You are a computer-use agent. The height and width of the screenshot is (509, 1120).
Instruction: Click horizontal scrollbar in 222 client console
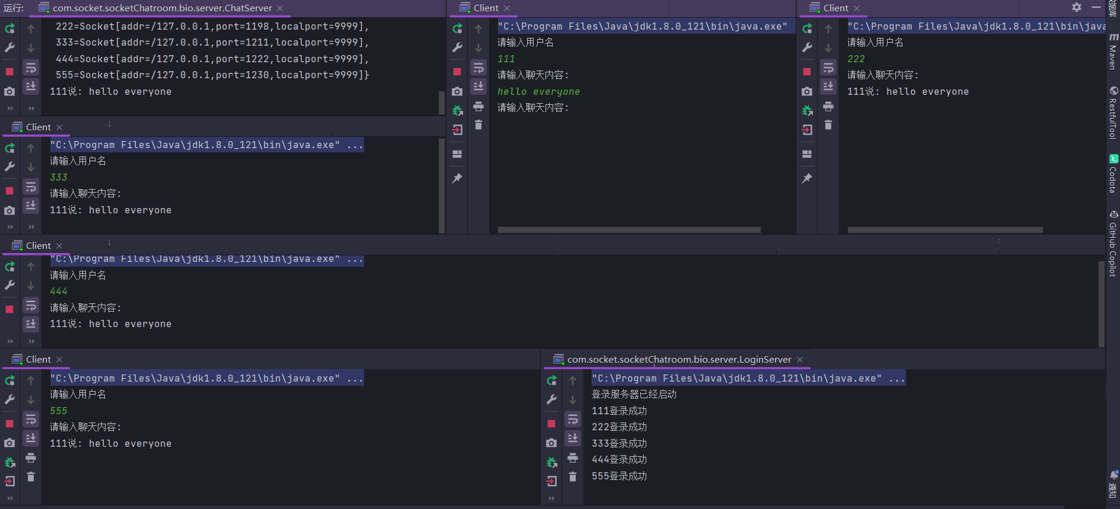coord(945,229)
